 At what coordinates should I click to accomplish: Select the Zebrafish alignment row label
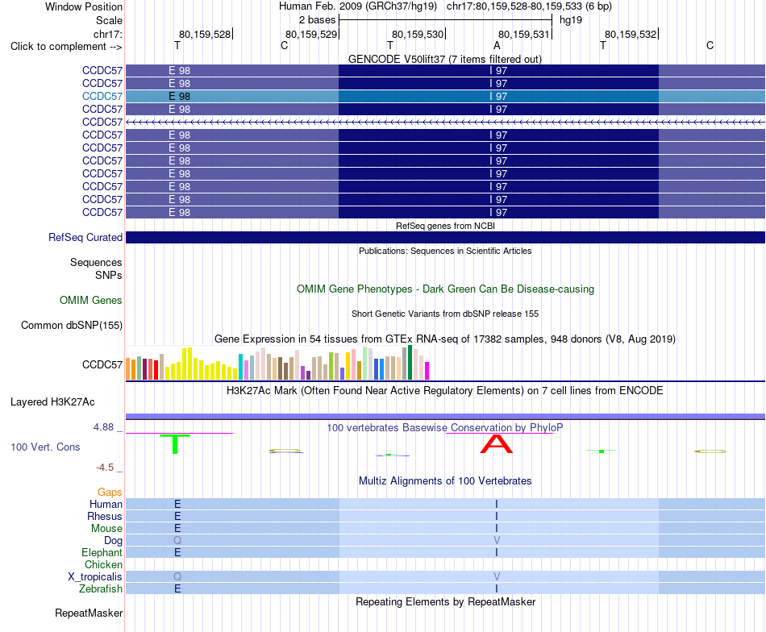pos(101,589)
